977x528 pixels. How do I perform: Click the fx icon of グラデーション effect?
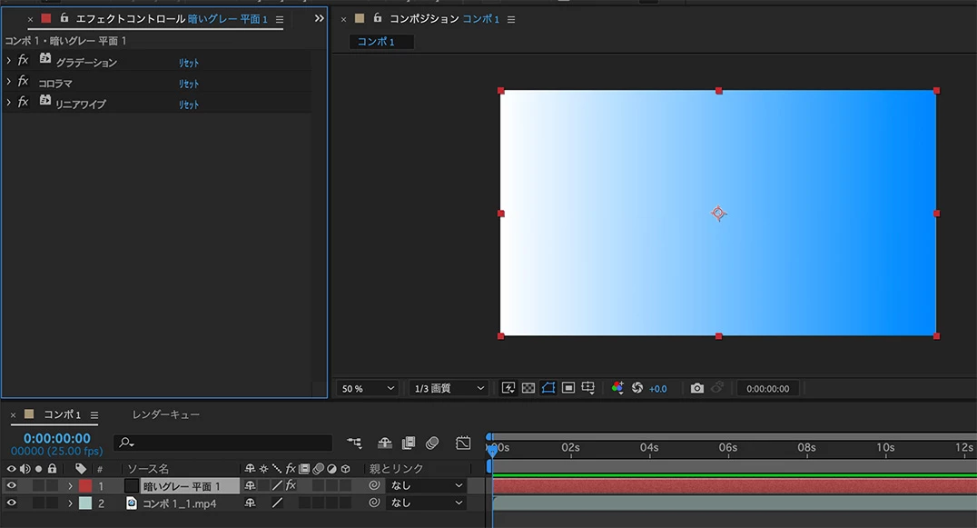click(x=23, y=60)
